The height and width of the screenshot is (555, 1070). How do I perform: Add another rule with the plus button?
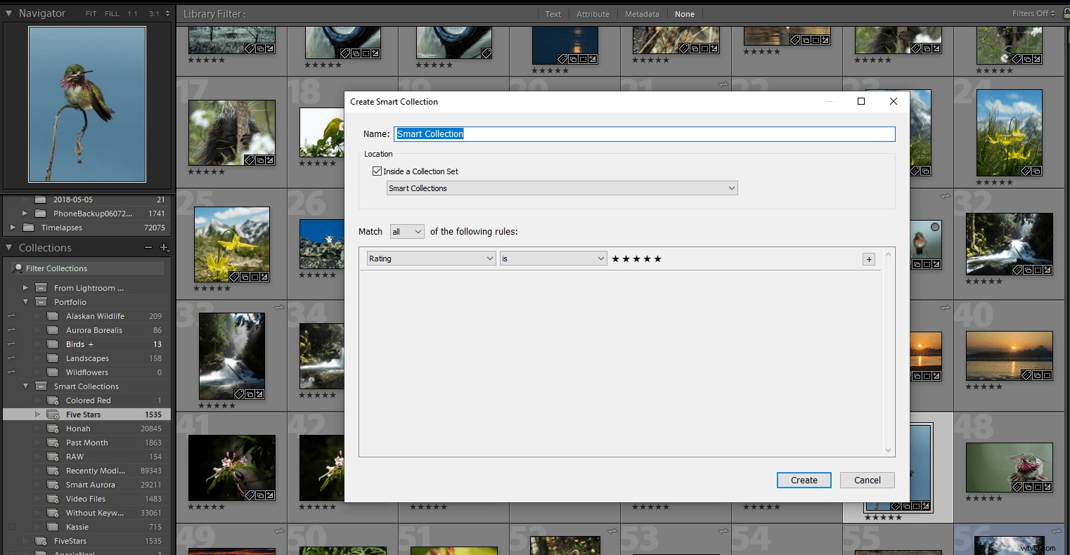(x=869, y=259)
